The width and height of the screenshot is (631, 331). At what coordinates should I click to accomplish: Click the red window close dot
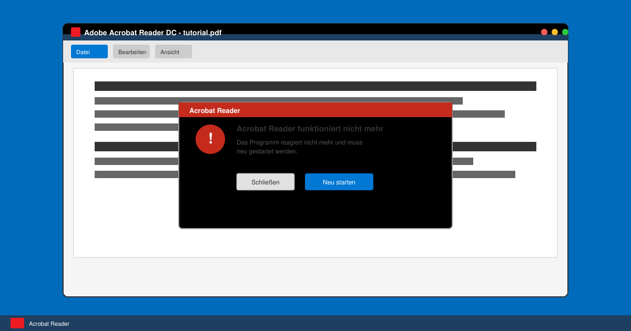coord(544,32)
